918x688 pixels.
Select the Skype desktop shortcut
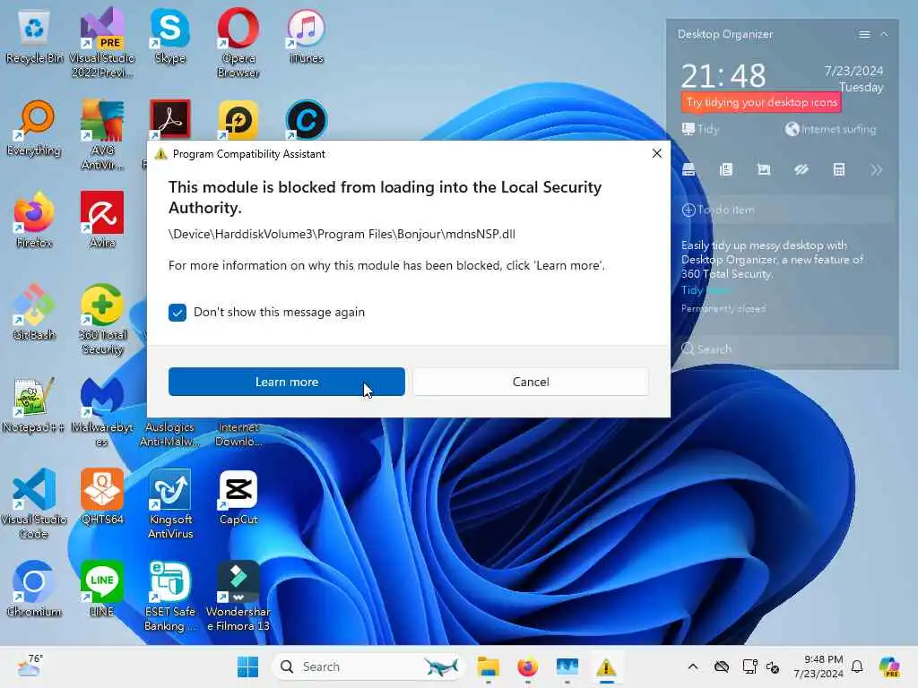pos(169,38)
